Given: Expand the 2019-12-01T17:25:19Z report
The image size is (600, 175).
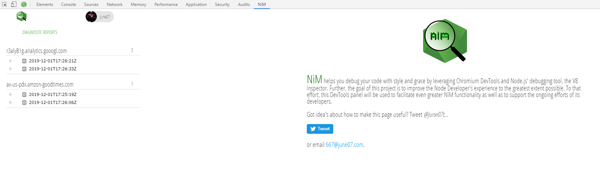Looking at the screenshot, I should 10,94.
